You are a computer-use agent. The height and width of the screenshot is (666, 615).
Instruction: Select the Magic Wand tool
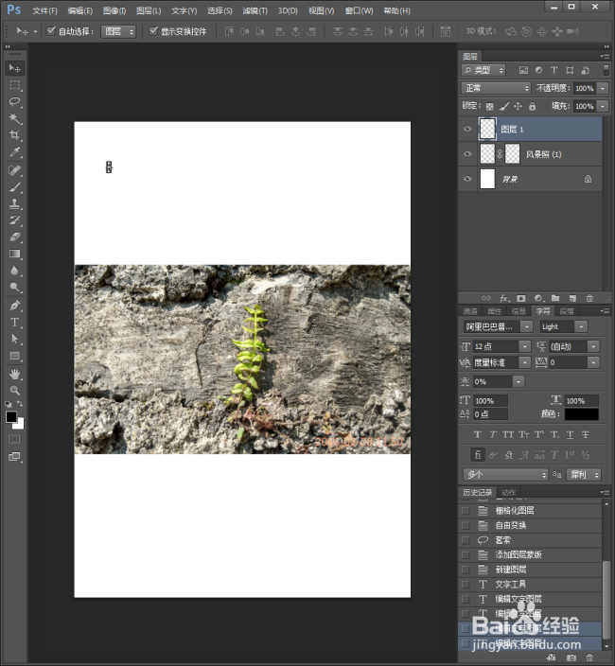click(15, 118)
